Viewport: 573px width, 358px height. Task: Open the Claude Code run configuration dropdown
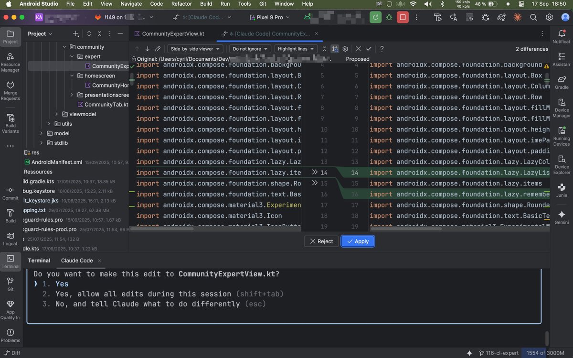pyautogui.click(x=202, y=17)
